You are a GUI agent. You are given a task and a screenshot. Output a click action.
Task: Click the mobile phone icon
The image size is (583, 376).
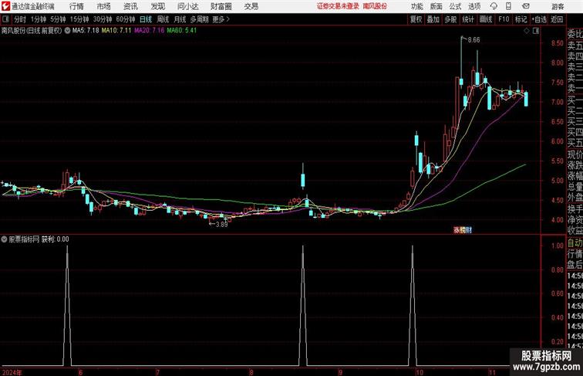point(508,6)
